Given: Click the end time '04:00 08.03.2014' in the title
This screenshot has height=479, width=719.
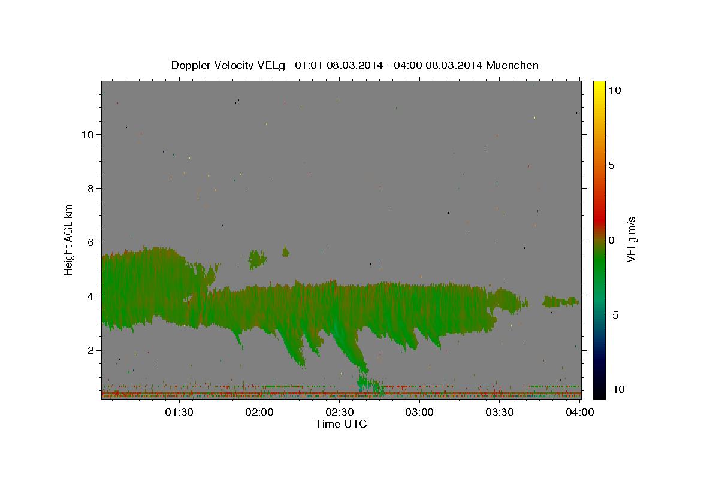Looking at the screenshot, I should click(436, 65).
